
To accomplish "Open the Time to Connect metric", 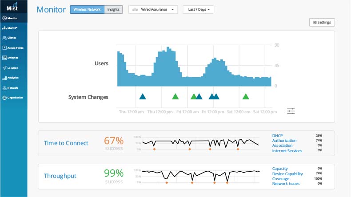I will click(x=66, y=143).
